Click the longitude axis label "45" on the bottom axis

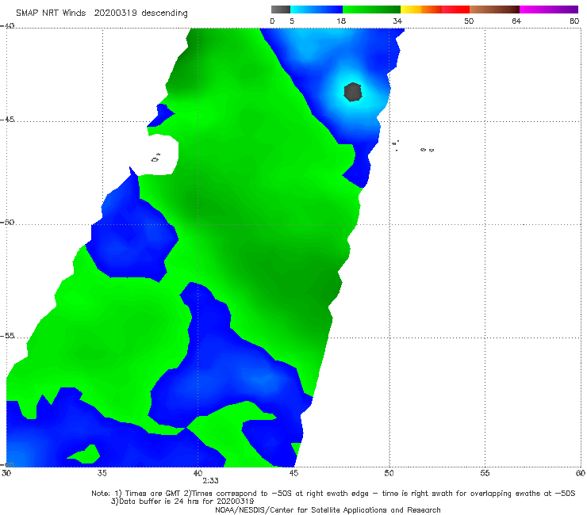click(x=293, y=473)
